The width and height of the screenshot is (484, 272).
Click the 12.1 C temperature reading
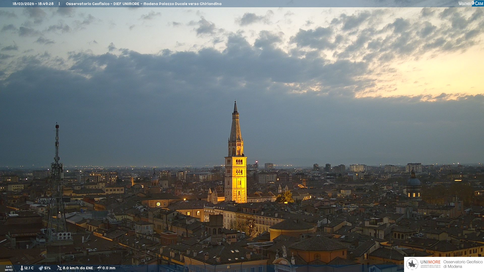[29, 268]
